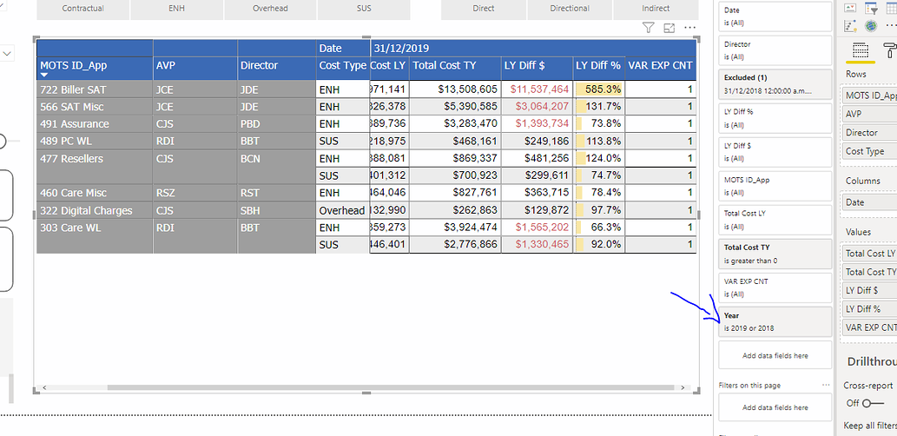Expand the Total Cost TY filter card
The width and height of the screenshot is (897, 436).
[x=775, y=254]
